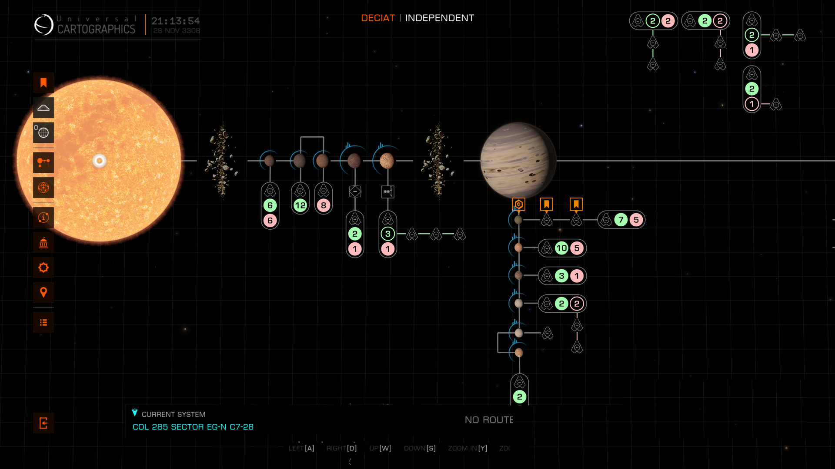
Task: Expand the 10 and 5 settlements cluster
Action: coord(562,248)
